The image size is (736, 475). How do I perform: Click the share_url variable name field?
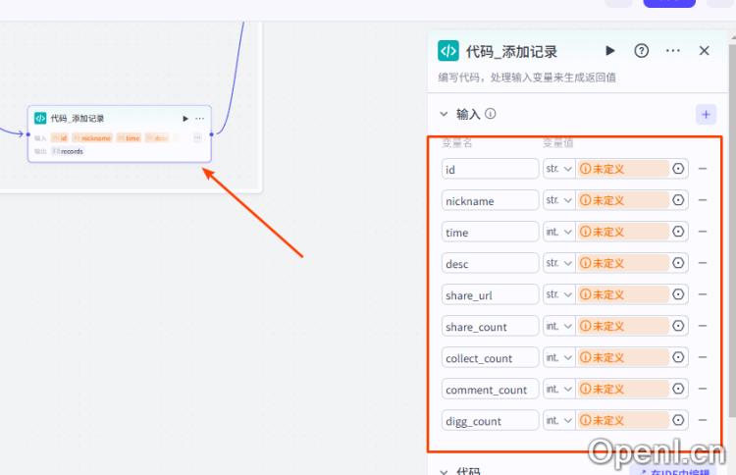(490, 294)
